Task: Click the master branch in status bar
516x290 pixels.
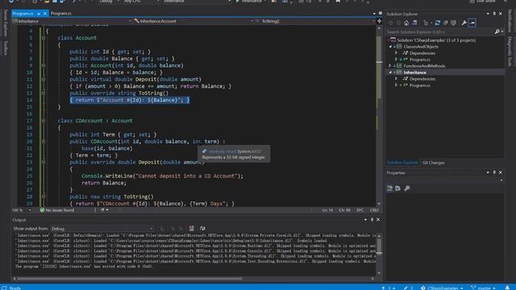Action: 483,288
